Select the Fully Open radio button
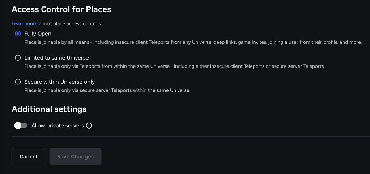 point(18,34)
